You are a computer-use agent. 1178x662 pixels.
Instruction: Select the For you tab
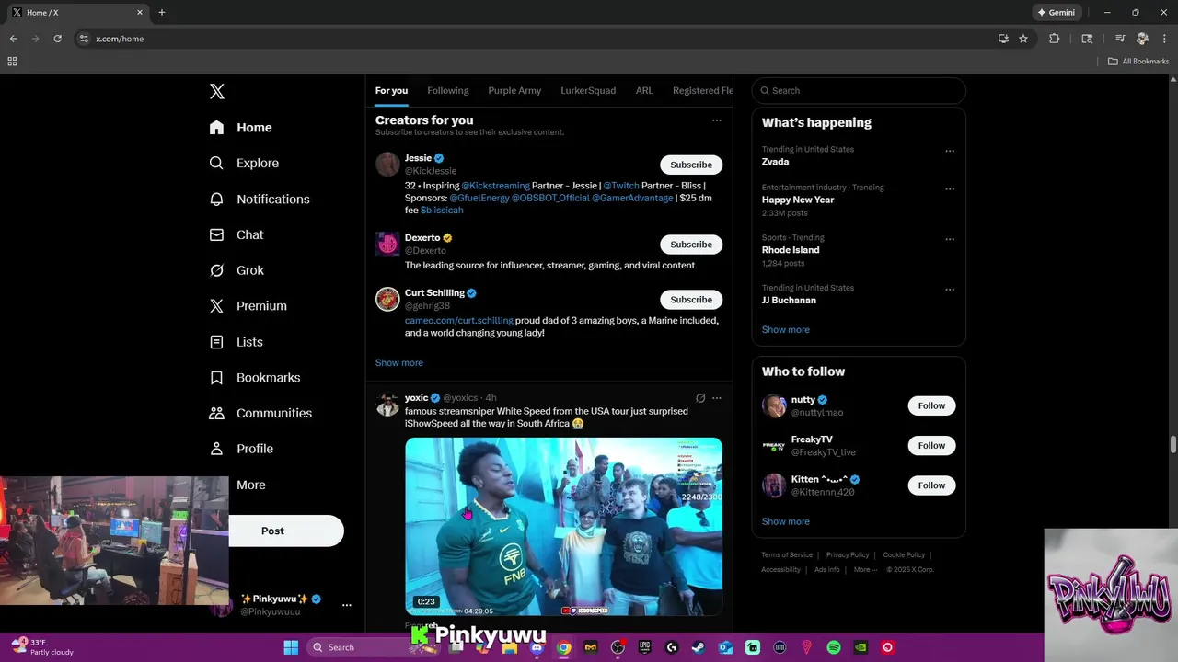pos(391,90)
